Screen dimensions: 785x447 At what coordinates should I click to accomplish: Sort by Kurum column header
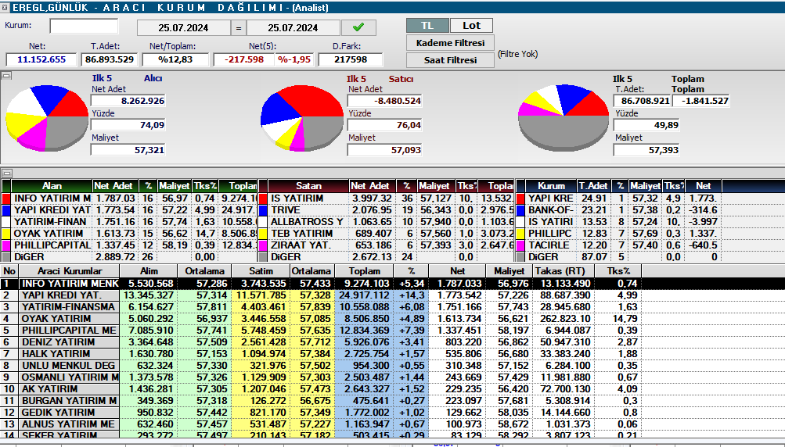pos(551,186)
